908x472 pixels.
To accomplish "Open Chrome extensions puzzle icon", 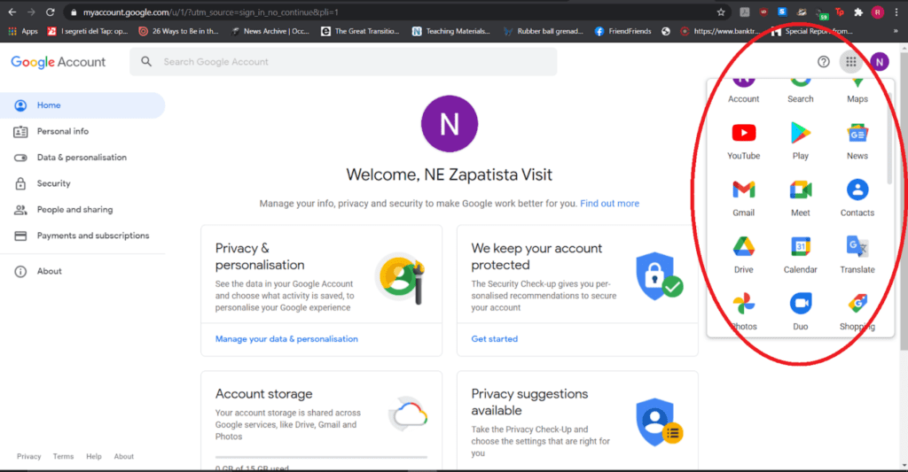I will (858, 12).
